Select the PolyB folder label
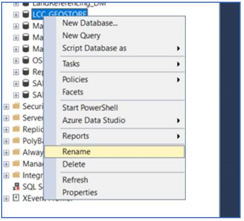 [x=32, y=141]
